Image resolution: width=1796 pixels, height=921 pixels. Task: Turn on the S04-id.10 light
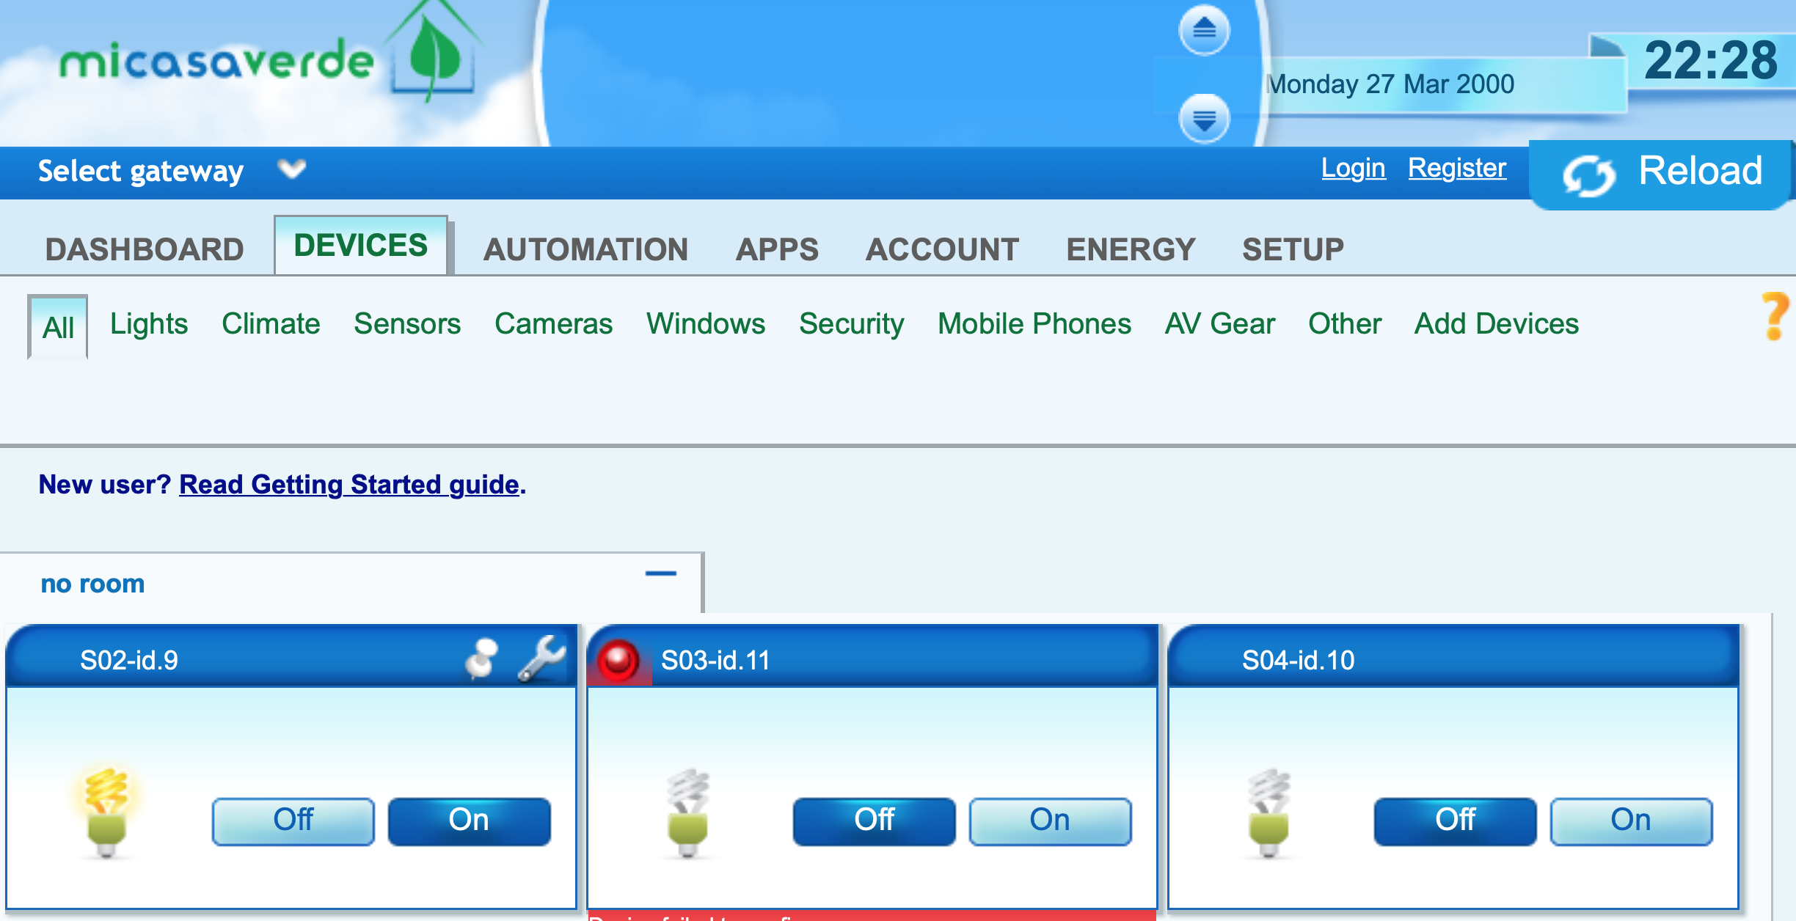(x=1630, y=821)
